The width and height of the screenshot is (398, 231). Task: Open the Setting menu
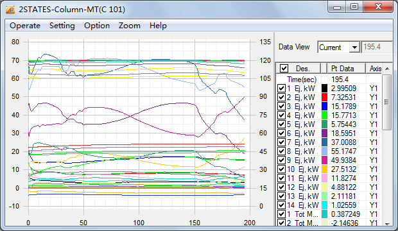[62, 26]
